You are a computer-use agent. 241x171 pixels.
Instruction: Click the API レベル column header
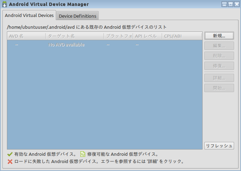(x=148, y=36)
